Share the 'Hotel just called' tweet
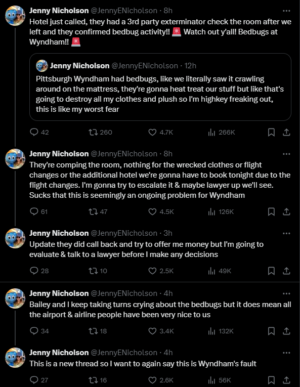 286,133
